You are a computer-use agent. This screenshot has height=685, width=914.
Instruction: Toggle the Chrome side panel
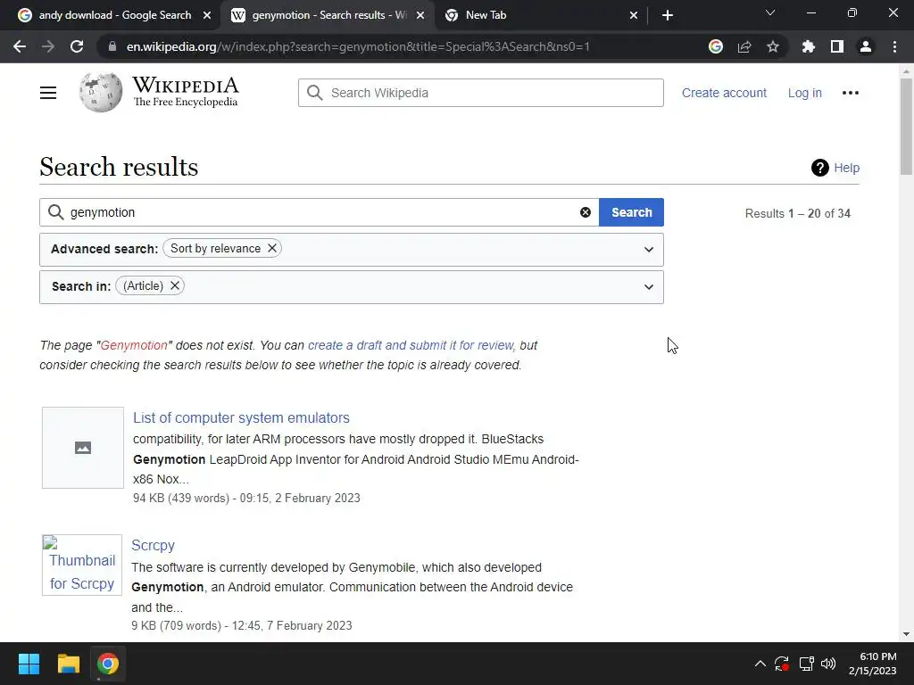[836, 46]
